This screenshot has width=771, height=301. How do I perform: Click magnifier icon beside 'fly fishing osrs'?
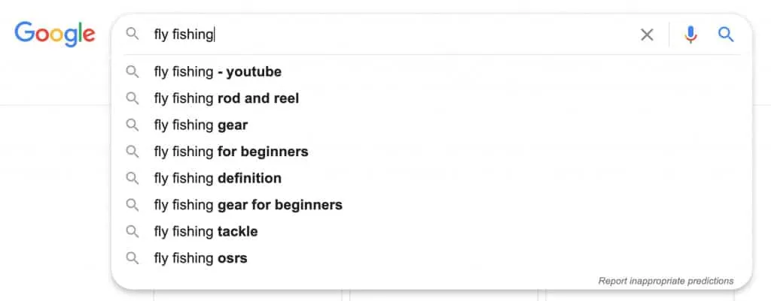click(133, 257)
